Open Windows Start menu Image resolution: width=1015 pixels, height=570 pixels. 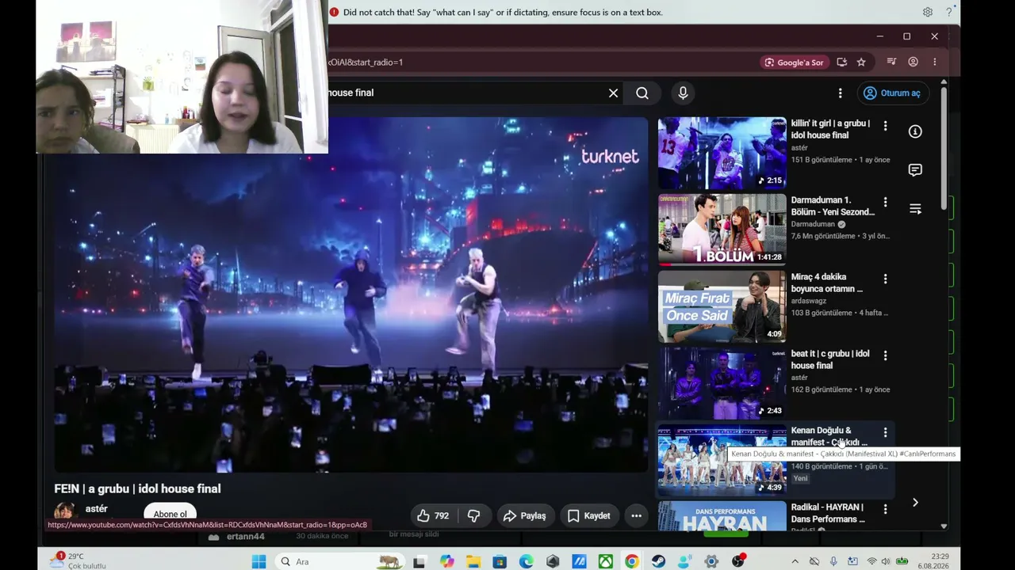pos(259,561)
